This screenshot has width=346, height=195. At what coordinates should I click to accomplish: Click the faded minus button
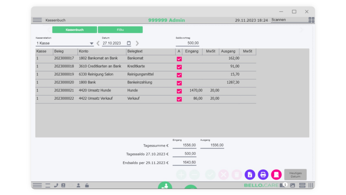tap(194, 174)
